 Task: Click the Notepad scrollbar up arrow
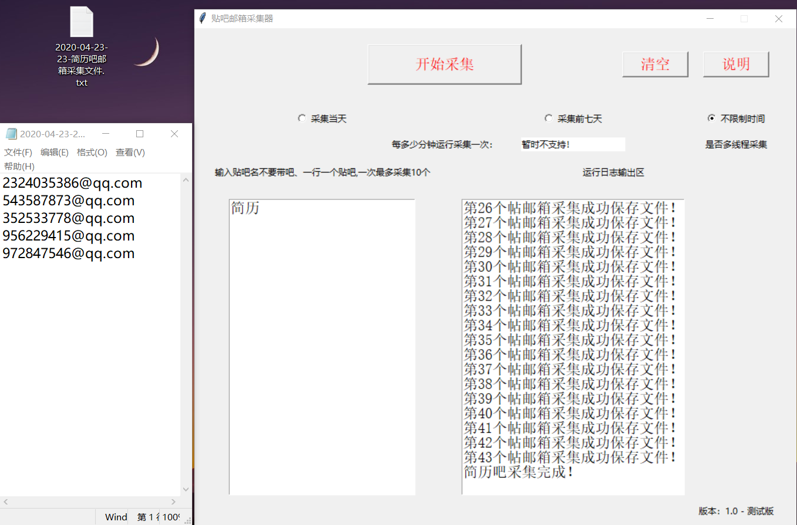click(186, 180)
